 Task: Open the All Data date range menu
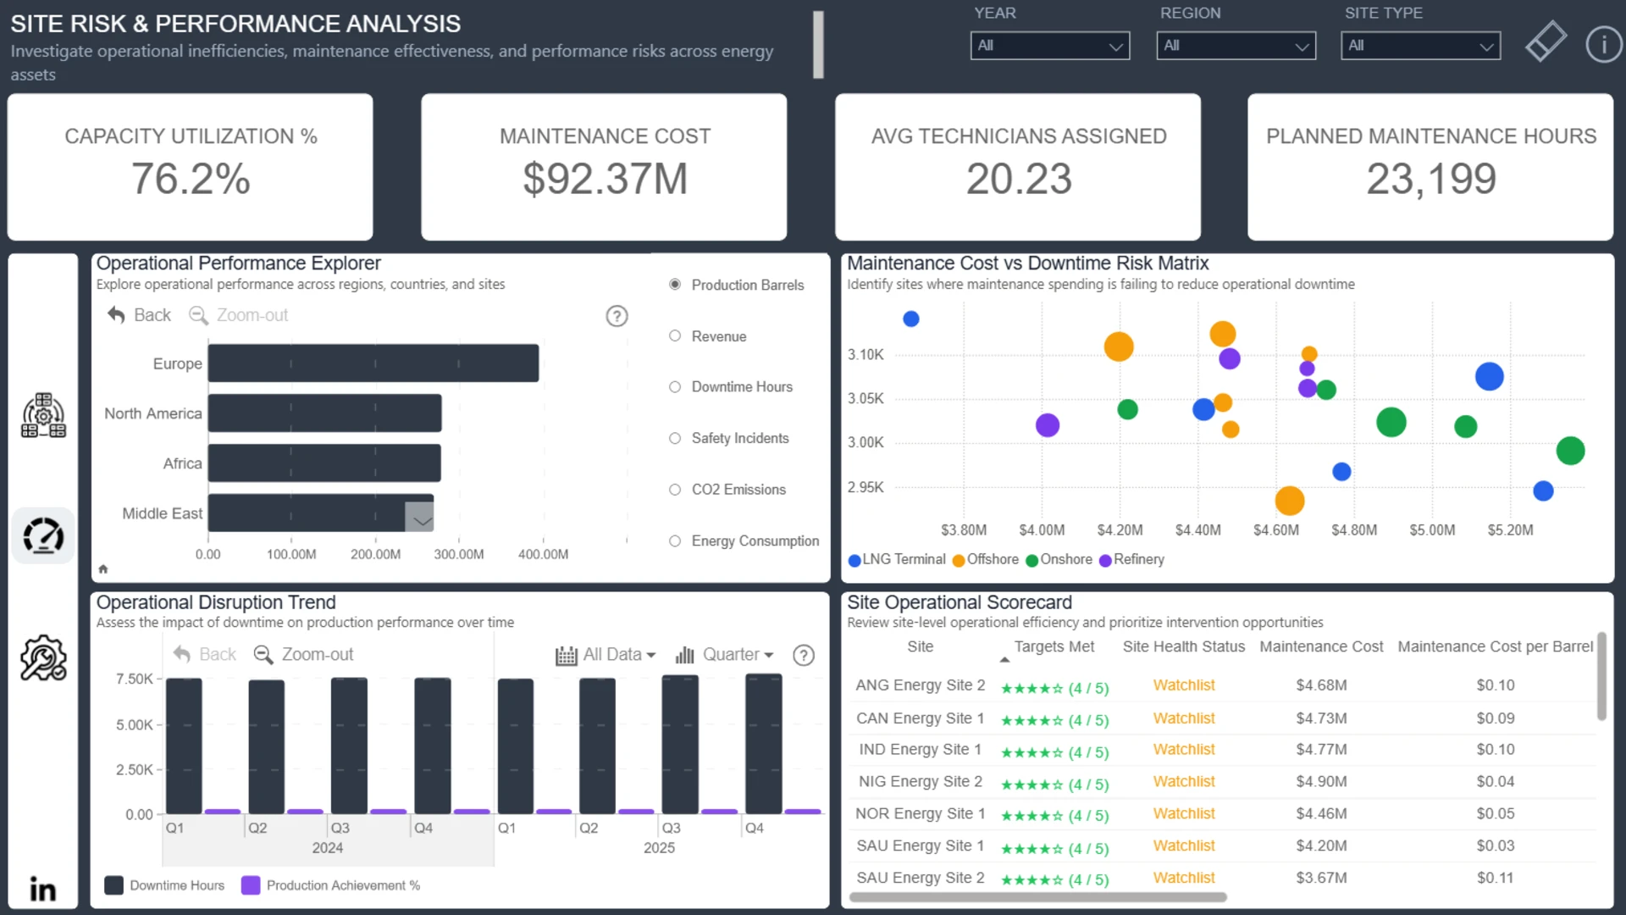(x=606, y=655)
